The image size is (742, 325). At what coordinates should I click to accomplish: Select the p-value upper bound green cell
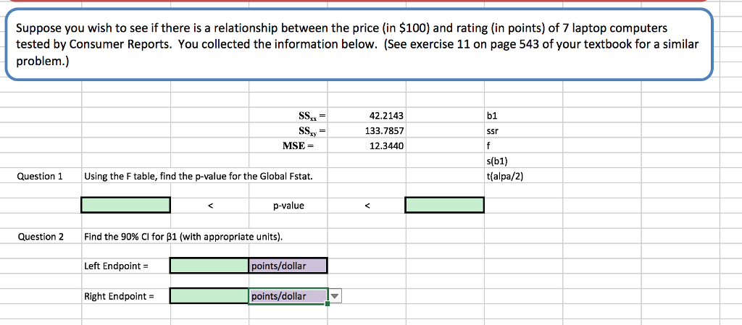point(444,206)
